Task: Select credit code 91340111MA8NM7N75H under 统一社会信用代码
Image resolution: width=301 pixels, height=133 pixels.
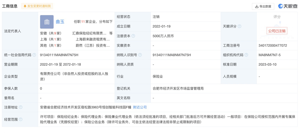Action: click(59, 55)
